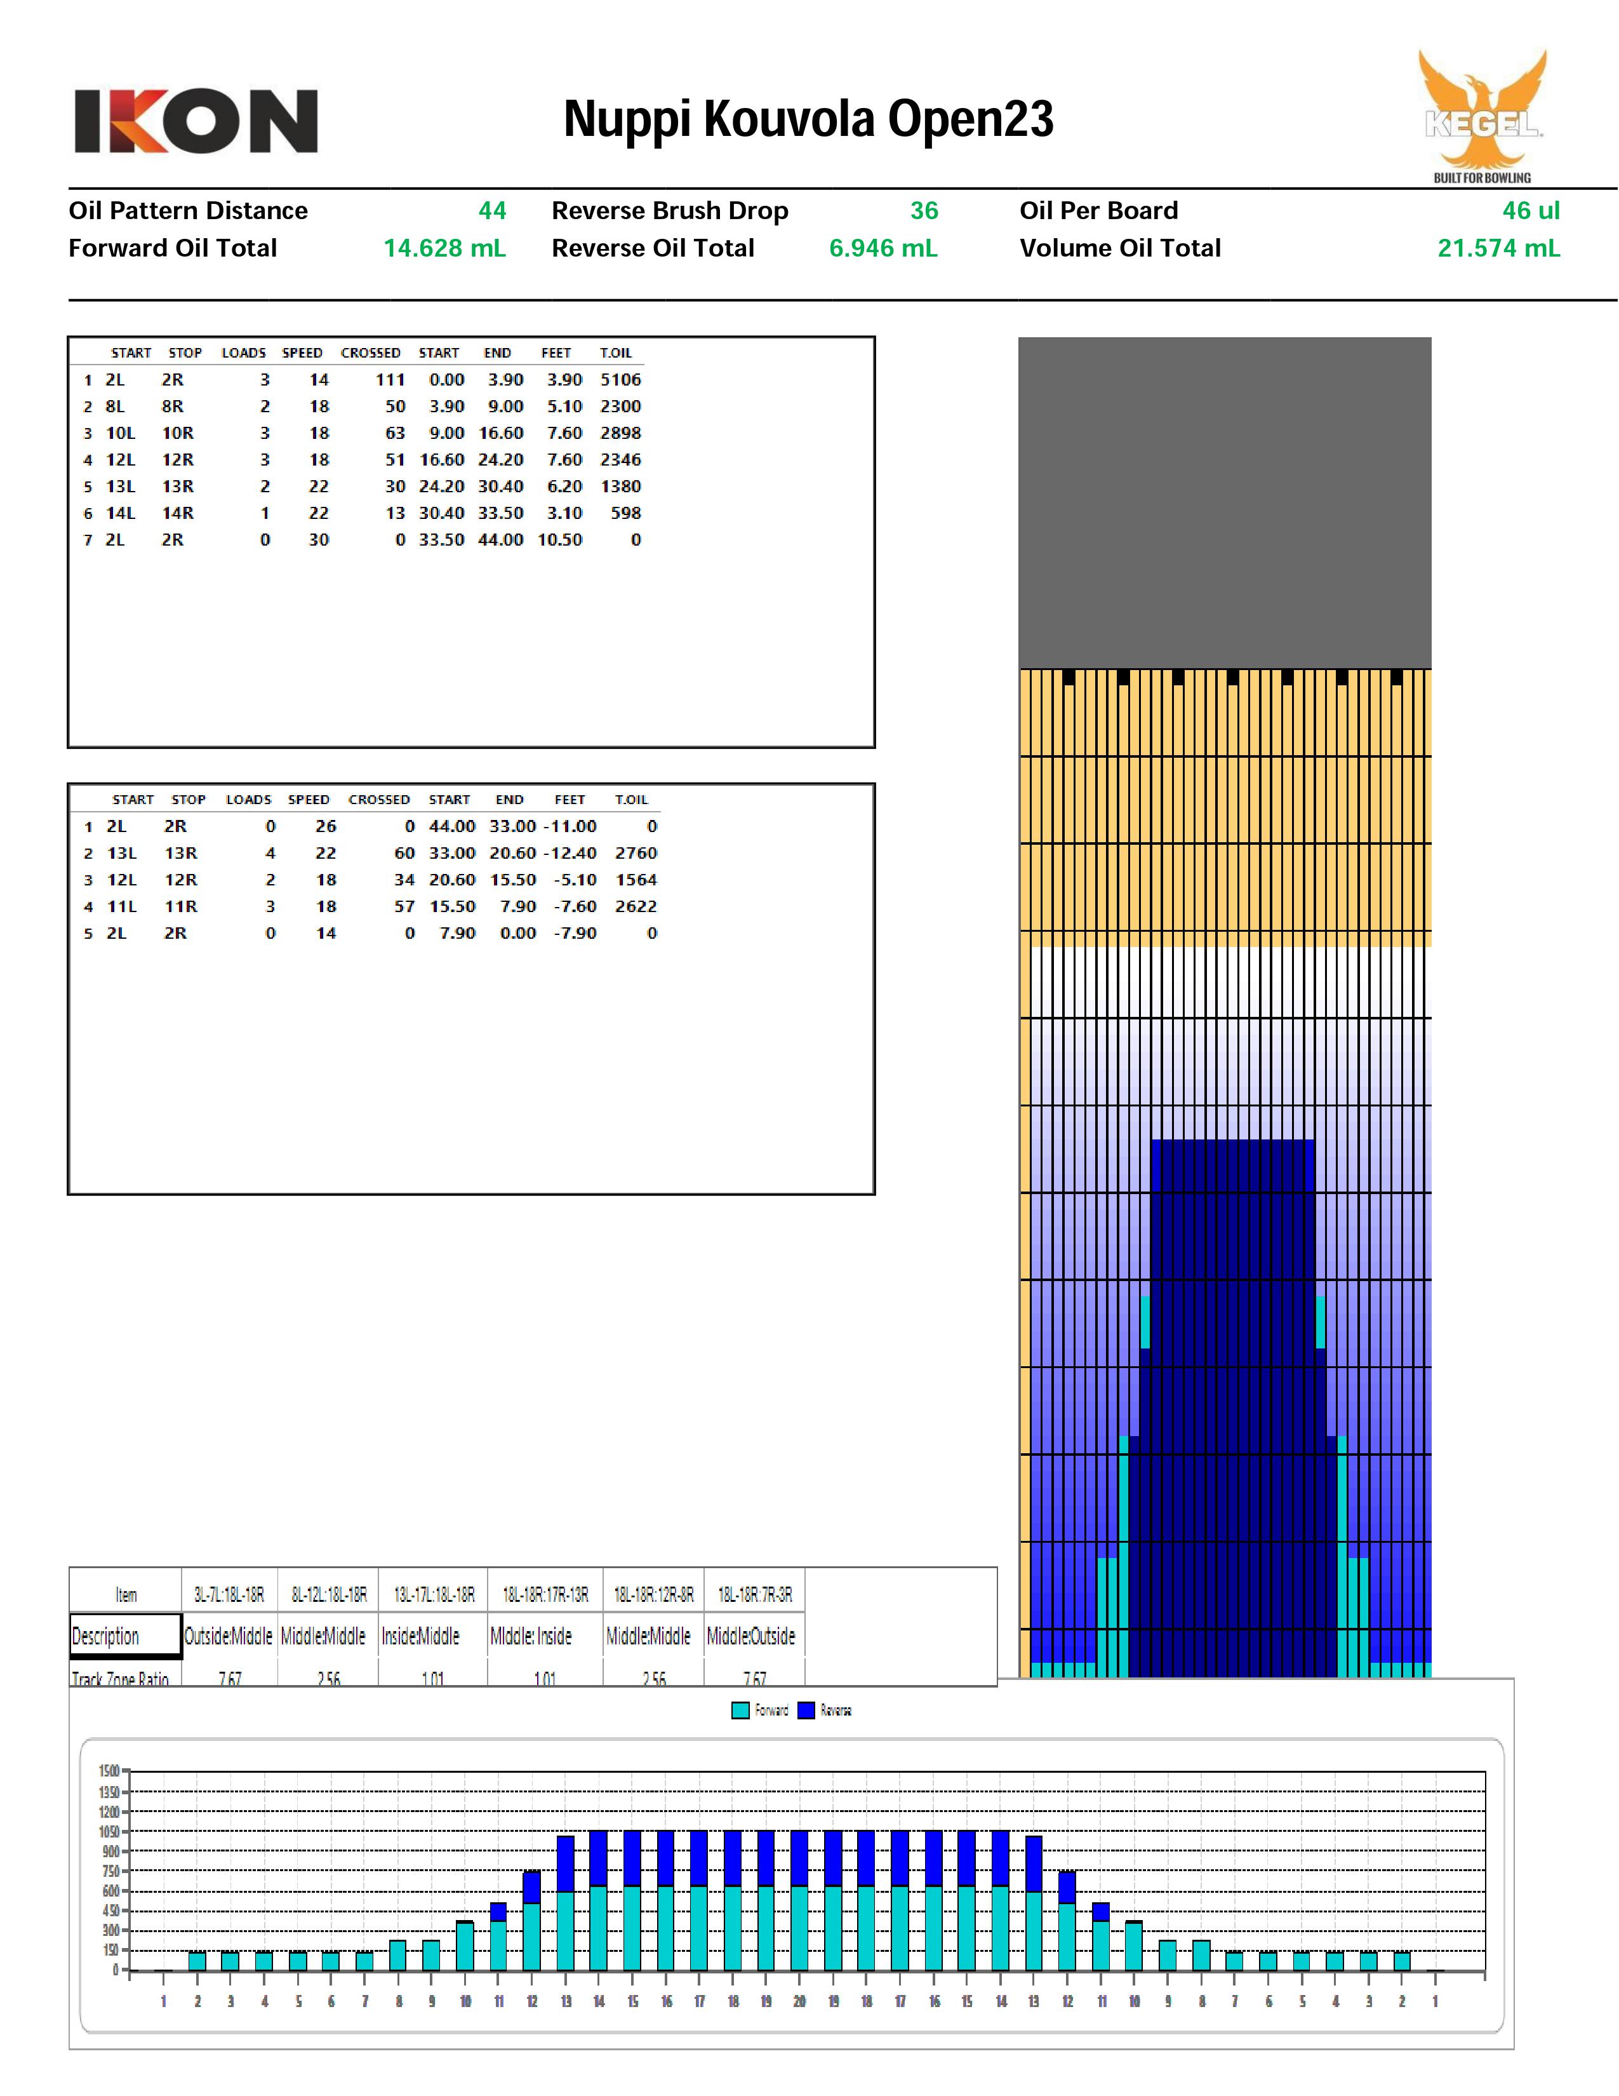Click the Volume Oil Total 21.574 mL value
The image size is (1619, 2096).
pyautogui.click(x=1498, y=248)
